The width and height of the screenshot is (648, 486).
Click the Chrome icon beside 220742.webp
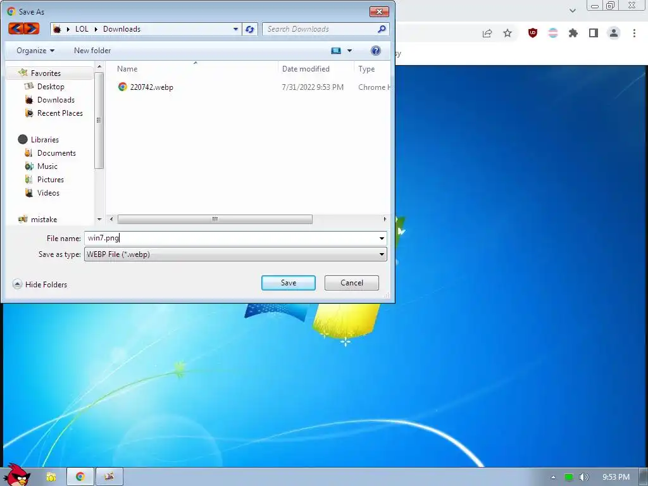pos(122,87)
